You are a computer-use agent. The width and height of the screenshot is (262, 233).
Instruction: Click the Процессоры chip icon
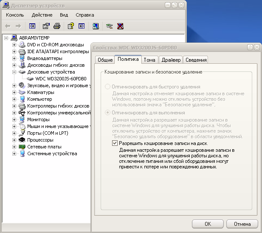point(22,140)
